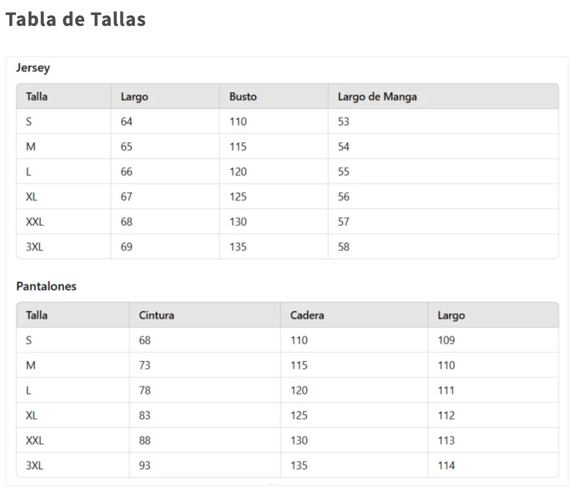Click Pantalones XXL cintura value 88

(x=145, y=440)
